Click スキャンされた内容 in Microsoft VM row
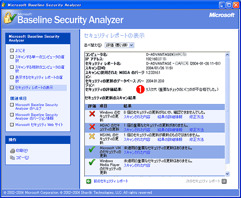The image size is (241, 198). click(x=137, y=152)
